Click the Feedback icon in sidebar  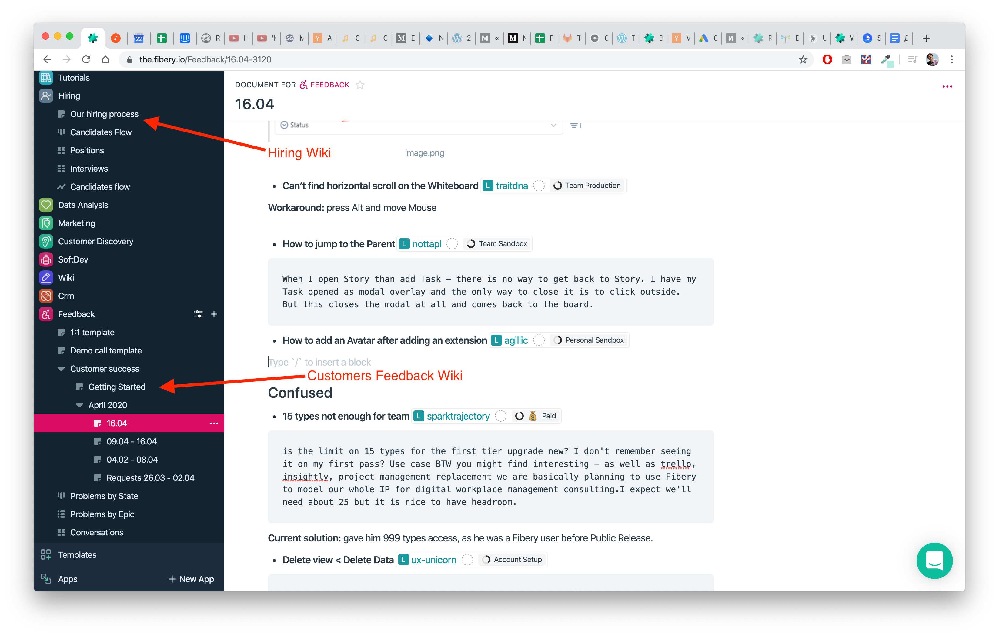point(45,314)
